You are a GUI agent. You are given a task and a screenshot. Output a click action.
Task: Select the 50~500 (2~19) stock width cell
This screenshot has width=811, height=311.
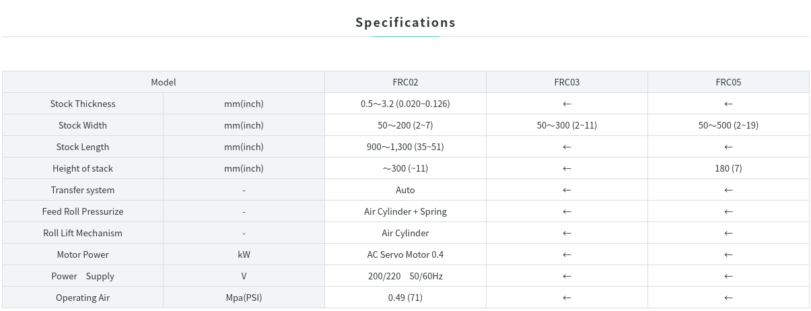[x=728, y=125]
